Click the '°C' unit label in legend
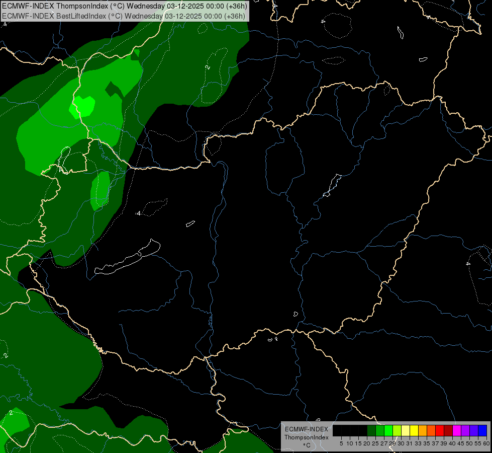The height and width of the screenshot is (453, 492). (x=307, y=445)
